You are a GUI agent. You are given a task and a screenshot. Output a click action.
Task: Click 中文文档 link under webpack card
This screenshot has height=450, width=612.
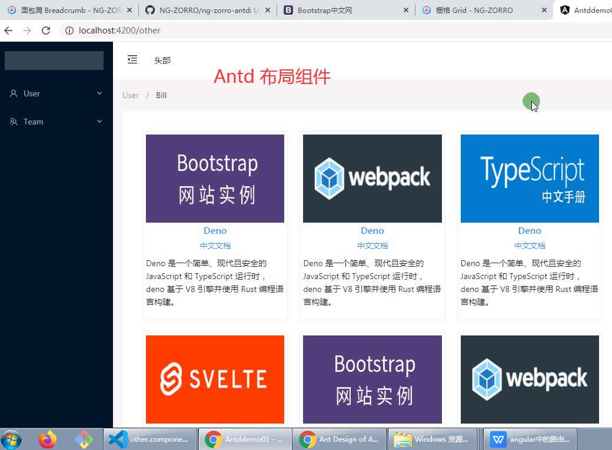point(372,246)
